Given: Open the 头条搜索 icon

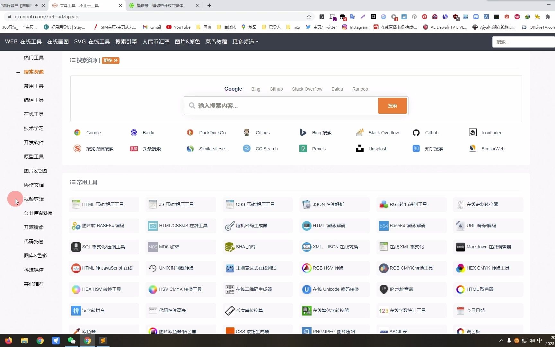Looking at the screenshot, I should (134, 148).
